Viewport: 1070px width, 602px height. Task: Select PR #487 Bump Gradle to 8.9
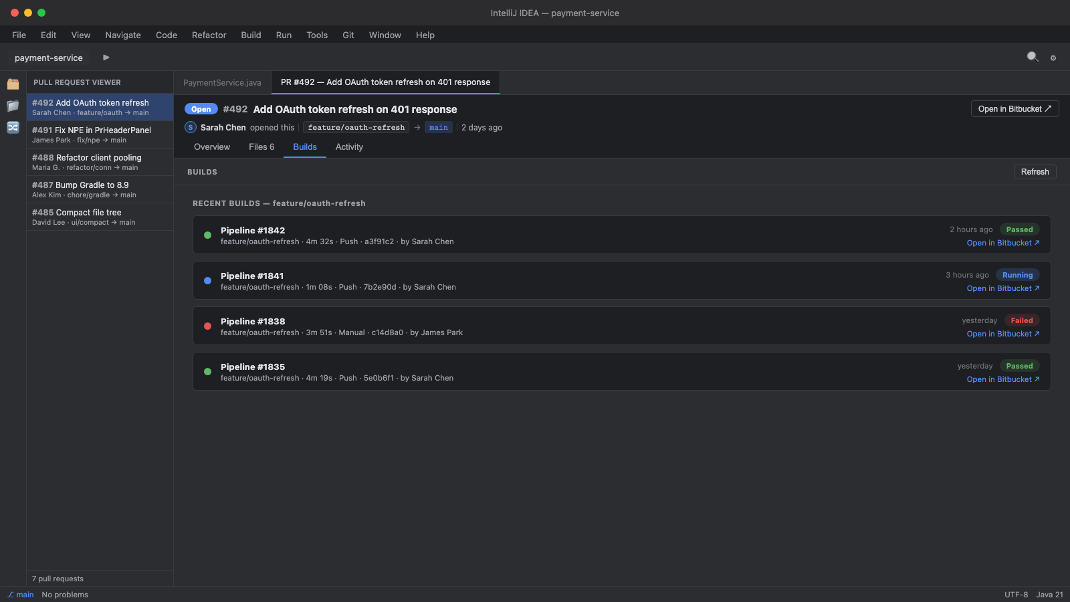coord(100,189)
